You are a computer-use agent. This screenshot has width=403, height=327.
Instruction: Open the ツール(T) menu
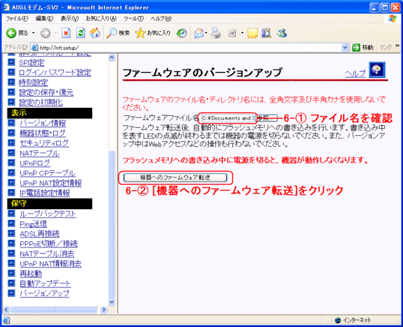[x=134, y=19]
